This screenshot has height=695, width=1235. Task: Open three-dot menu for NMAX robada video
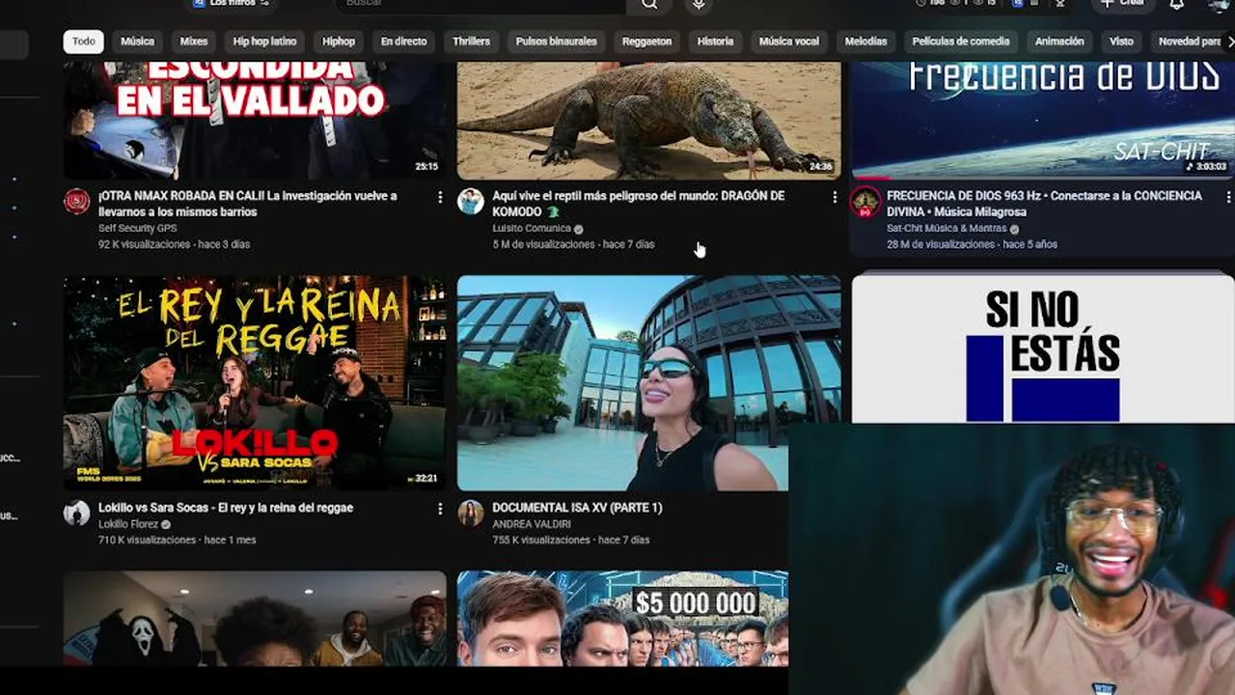point(440,197)
